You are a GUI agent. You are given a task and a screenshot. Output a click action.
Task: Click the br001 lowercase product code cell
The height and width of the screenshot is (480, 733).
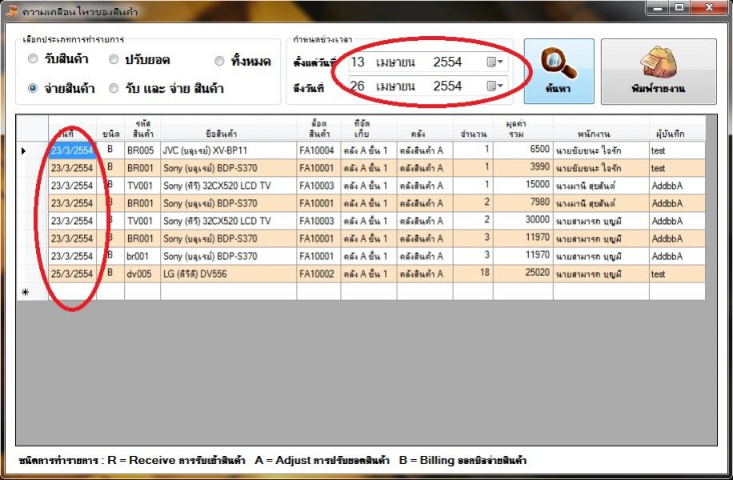(142, 256)
